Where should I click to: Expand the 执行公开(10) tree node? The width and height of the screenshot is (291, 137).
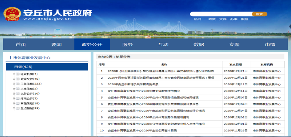pos(14,94)
